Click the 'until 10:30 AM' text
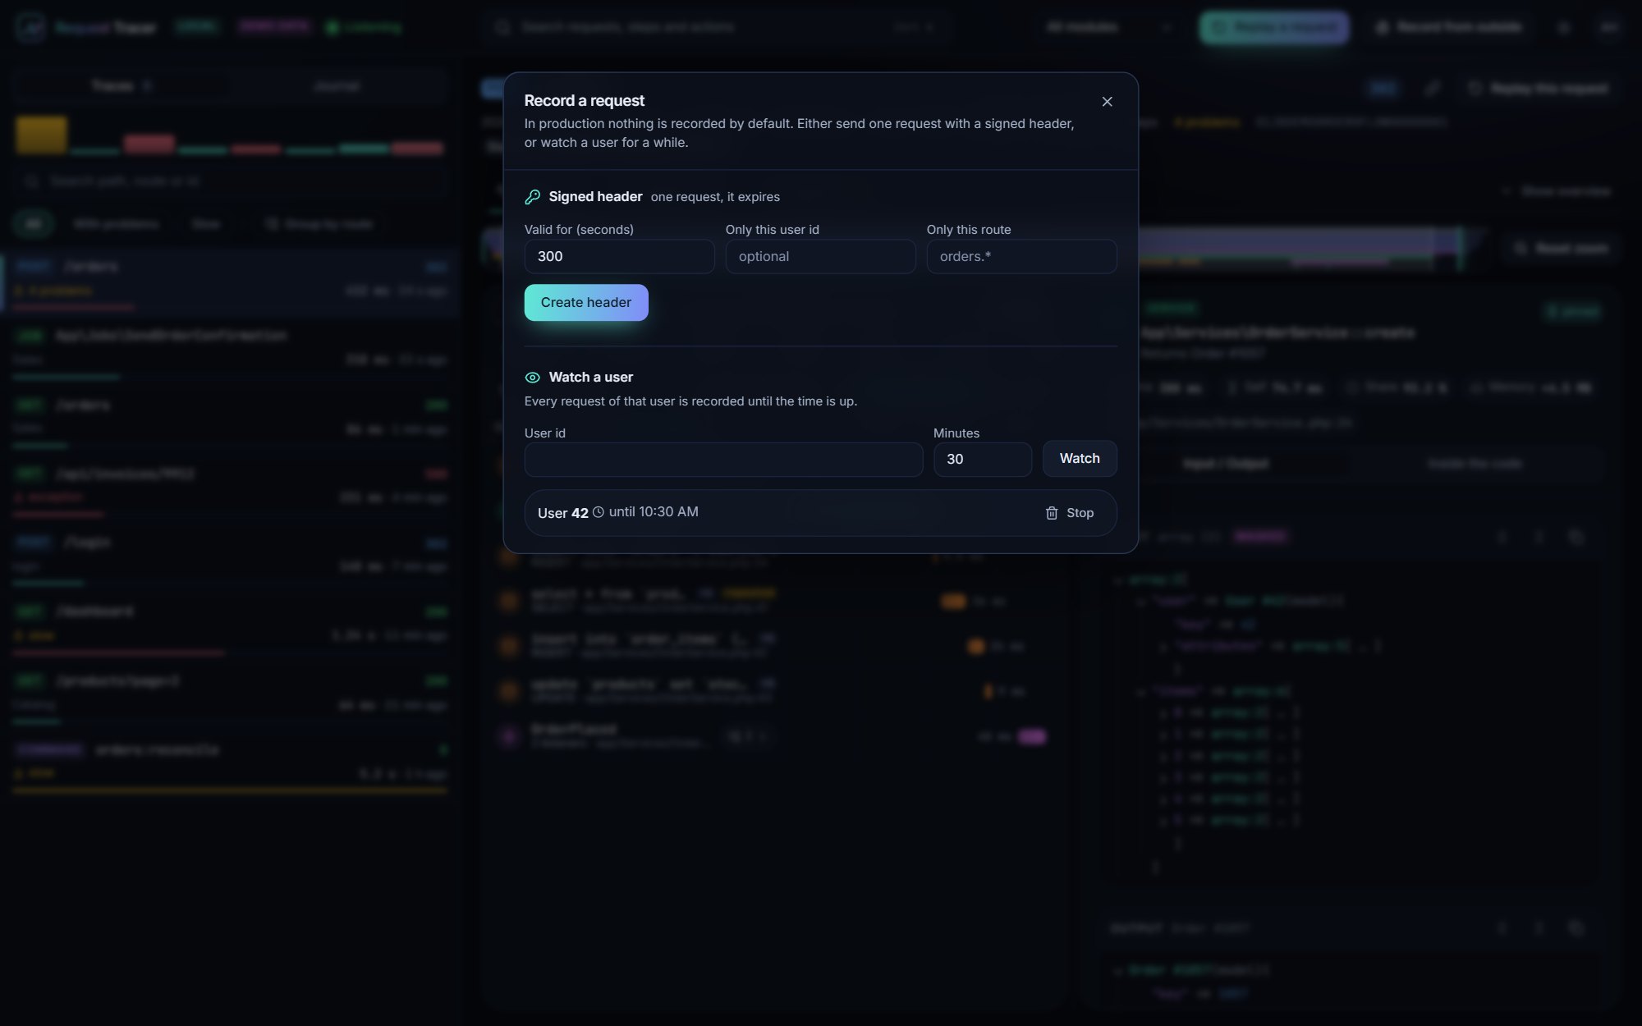This screenshot has height=1026, width=1642. click(x=654, y=512)
